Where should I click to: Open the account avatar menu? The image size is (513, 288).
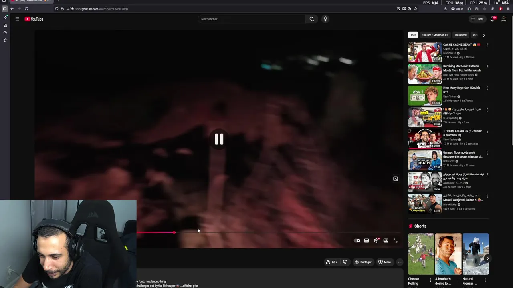pyautogui.click(x=504, y=19)
